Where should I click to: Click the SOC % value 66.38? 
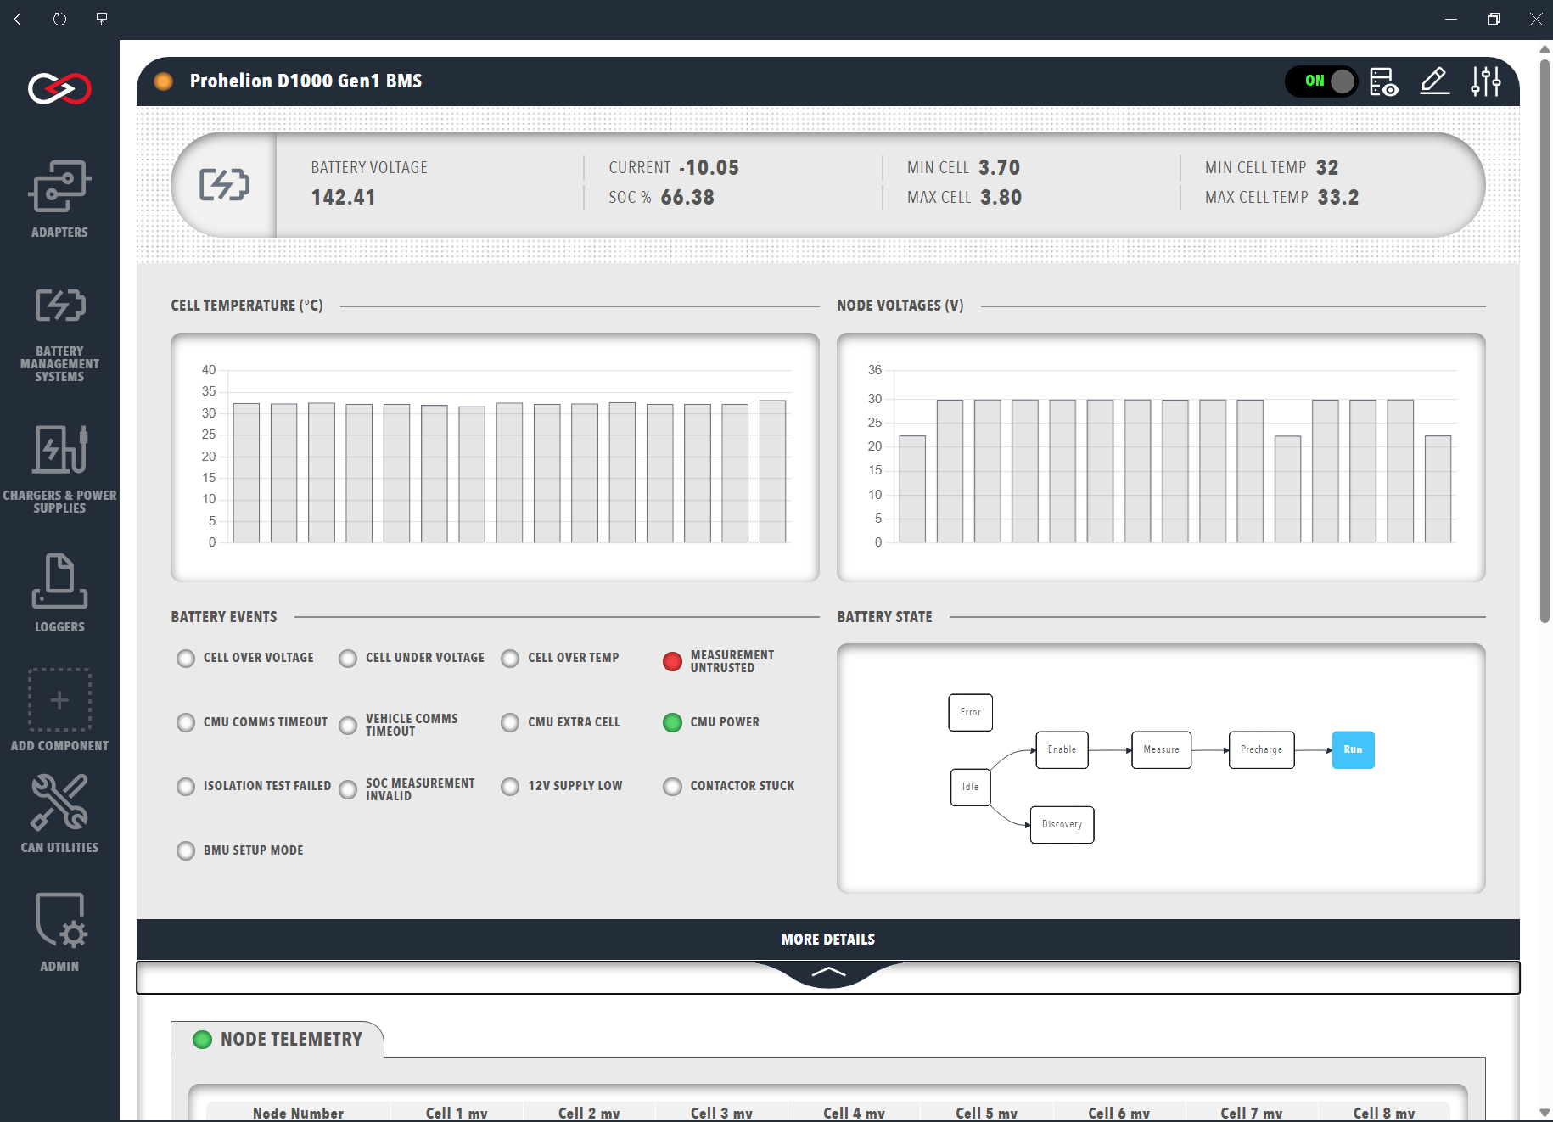pyautogui.click(x=687, y=198)
